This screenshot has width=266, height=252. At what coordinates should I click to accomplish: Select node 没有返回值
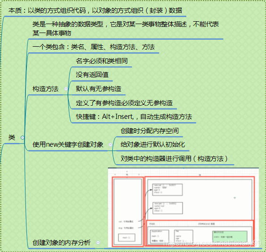[92, 75]
